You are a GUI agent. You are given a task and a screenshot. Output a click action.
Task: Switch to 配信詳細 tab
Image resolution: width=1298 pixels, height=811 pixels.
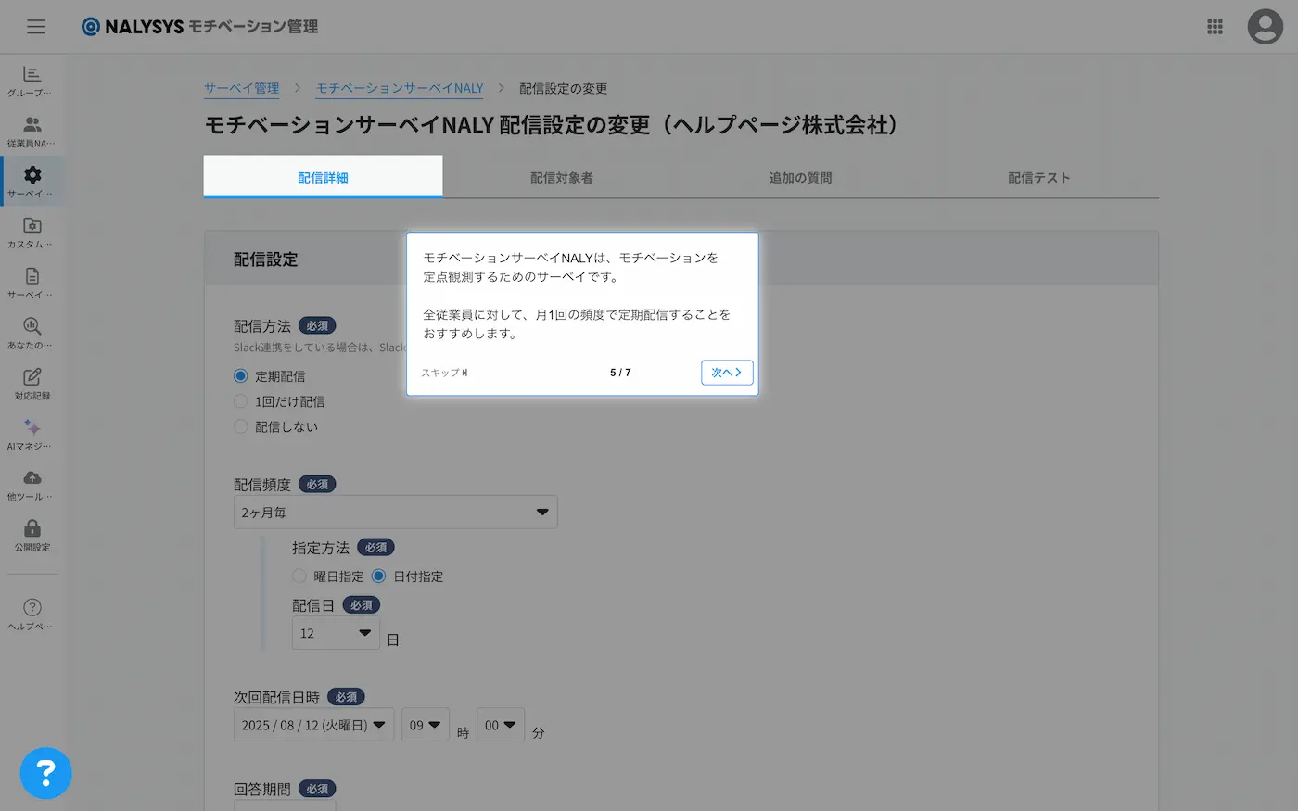323,177
